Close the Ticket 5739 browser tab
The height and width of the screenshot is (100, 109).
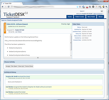21,3
